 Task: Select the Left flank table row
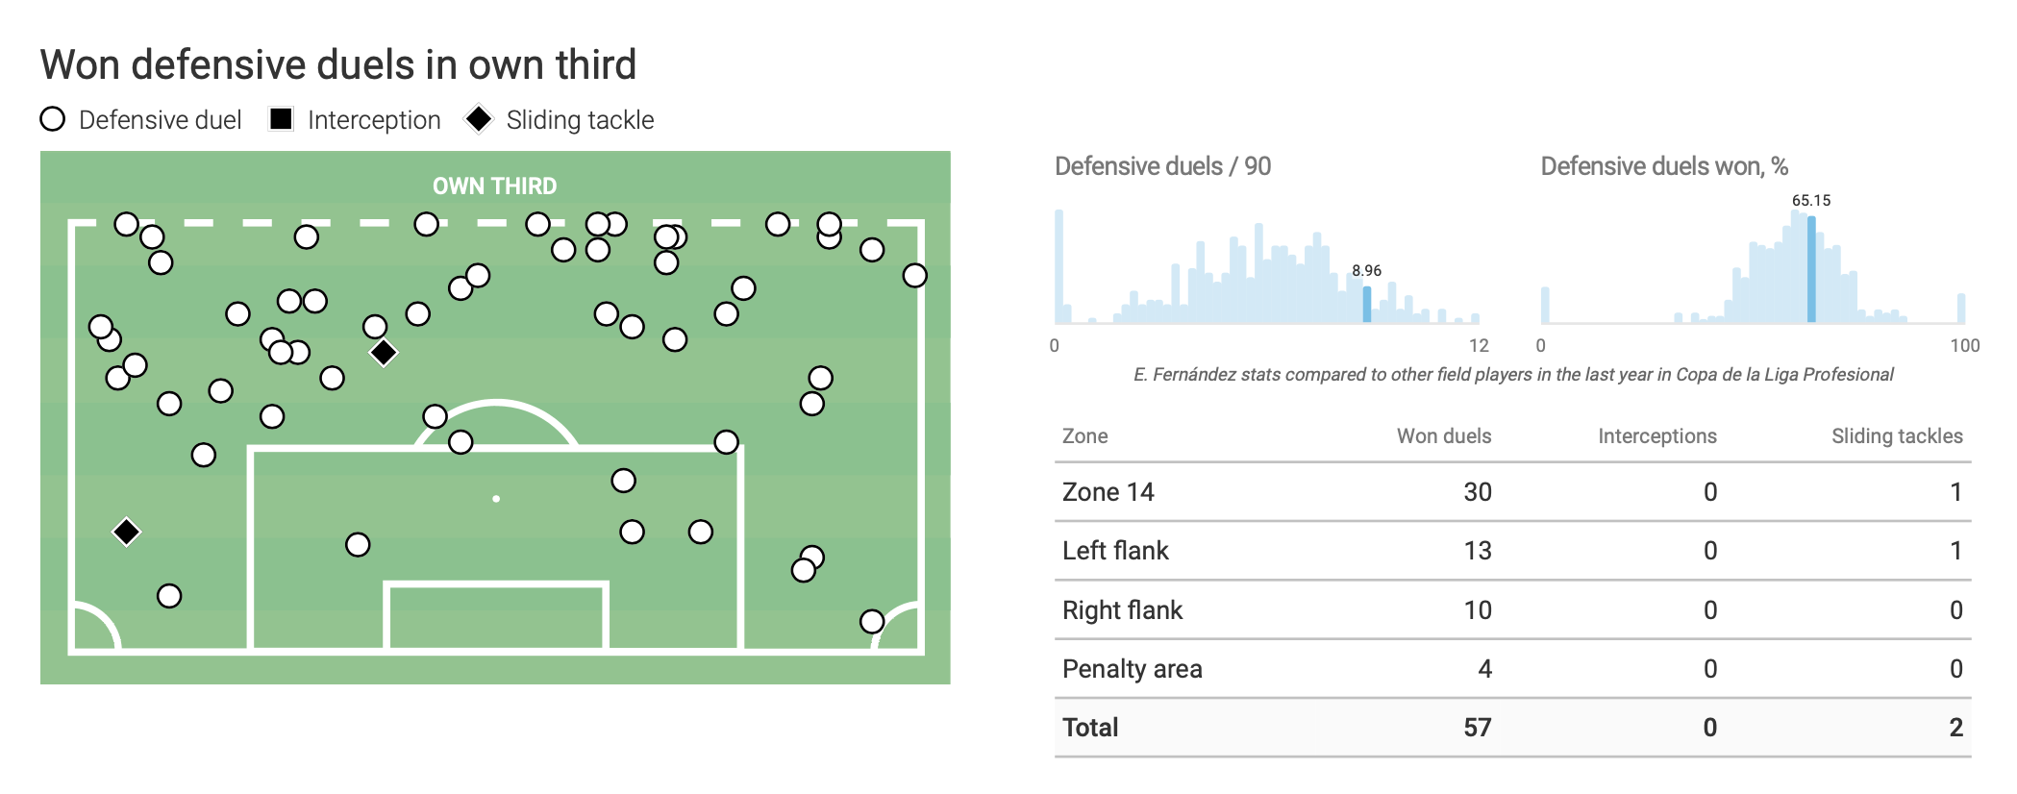(x=1512, y=551)
